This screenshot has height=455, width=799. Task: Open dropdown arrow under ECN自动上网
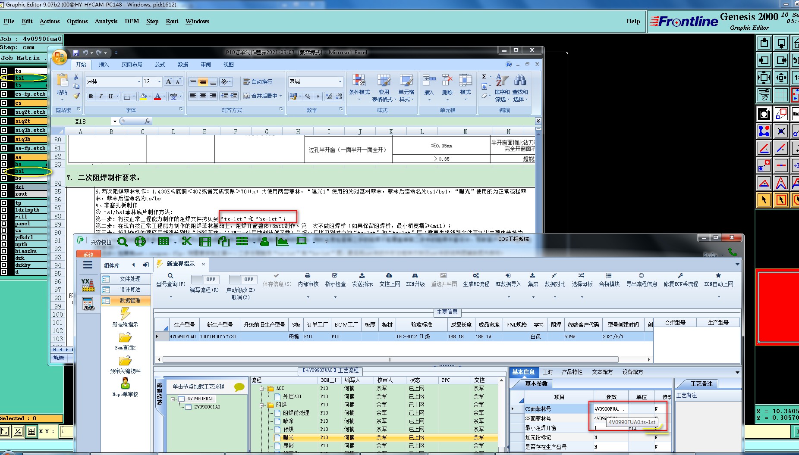(x=719, y=297)
